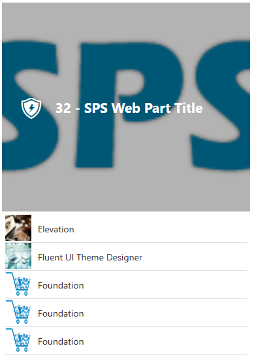Click the second Foundation text label
This screenshot has height=359, width=254.
point(61,313)
